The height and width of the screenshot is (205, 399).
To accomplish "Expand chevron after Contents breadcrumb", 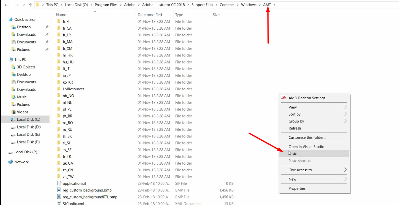I will (238, 5).
